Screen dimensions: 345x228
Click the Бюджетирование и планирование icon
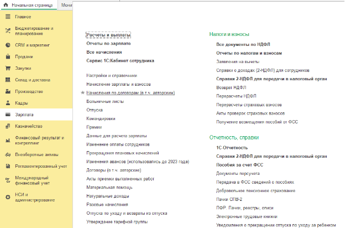(8, 31)
